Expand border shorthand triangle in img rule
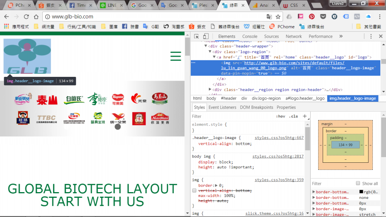The image size is (386, 217). pyautogui.click(x=216, y=185)
